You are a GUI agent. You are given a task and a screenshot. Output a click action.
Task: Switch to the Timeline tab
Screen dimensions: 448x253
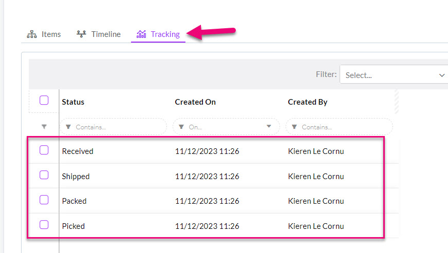99,34
